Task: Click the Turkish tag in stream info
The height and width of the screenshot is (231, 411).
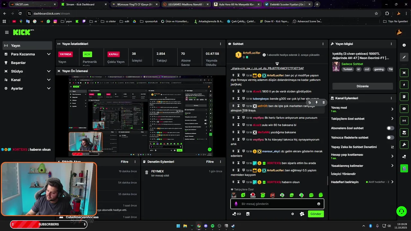Action: [347, 69]
